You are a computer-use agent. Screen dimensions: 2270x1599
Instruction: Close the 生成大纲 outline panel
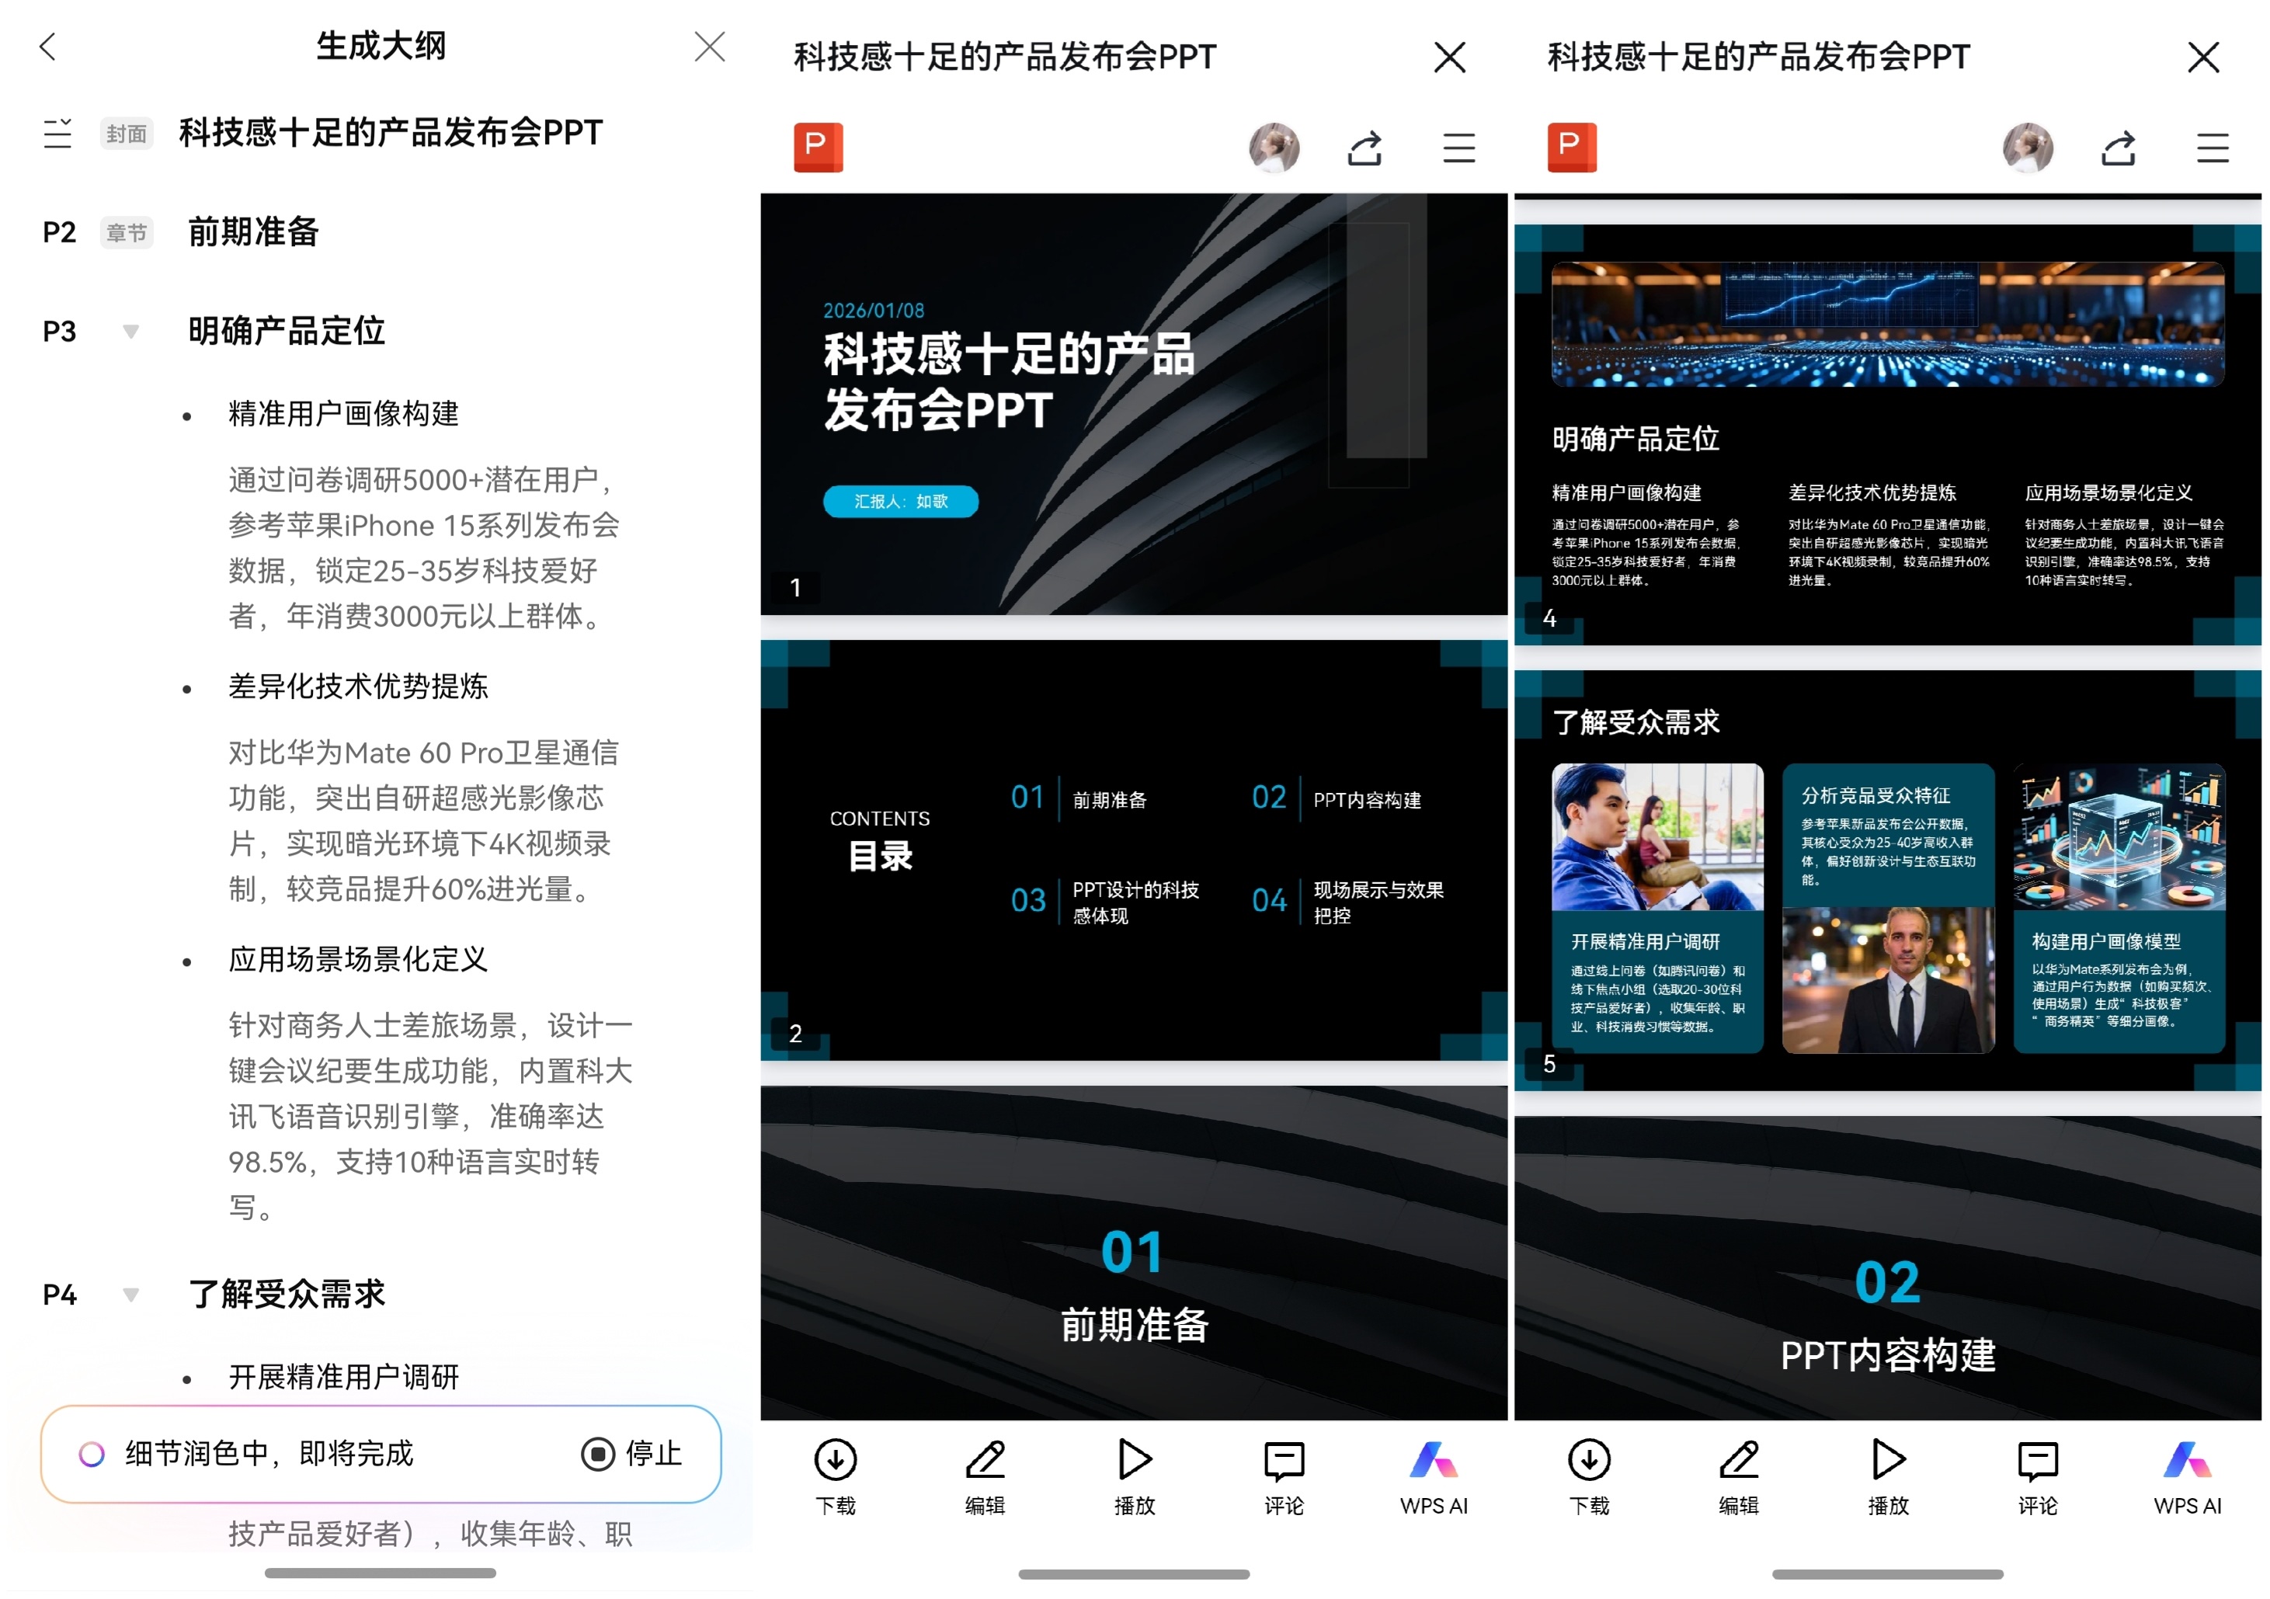709,47
